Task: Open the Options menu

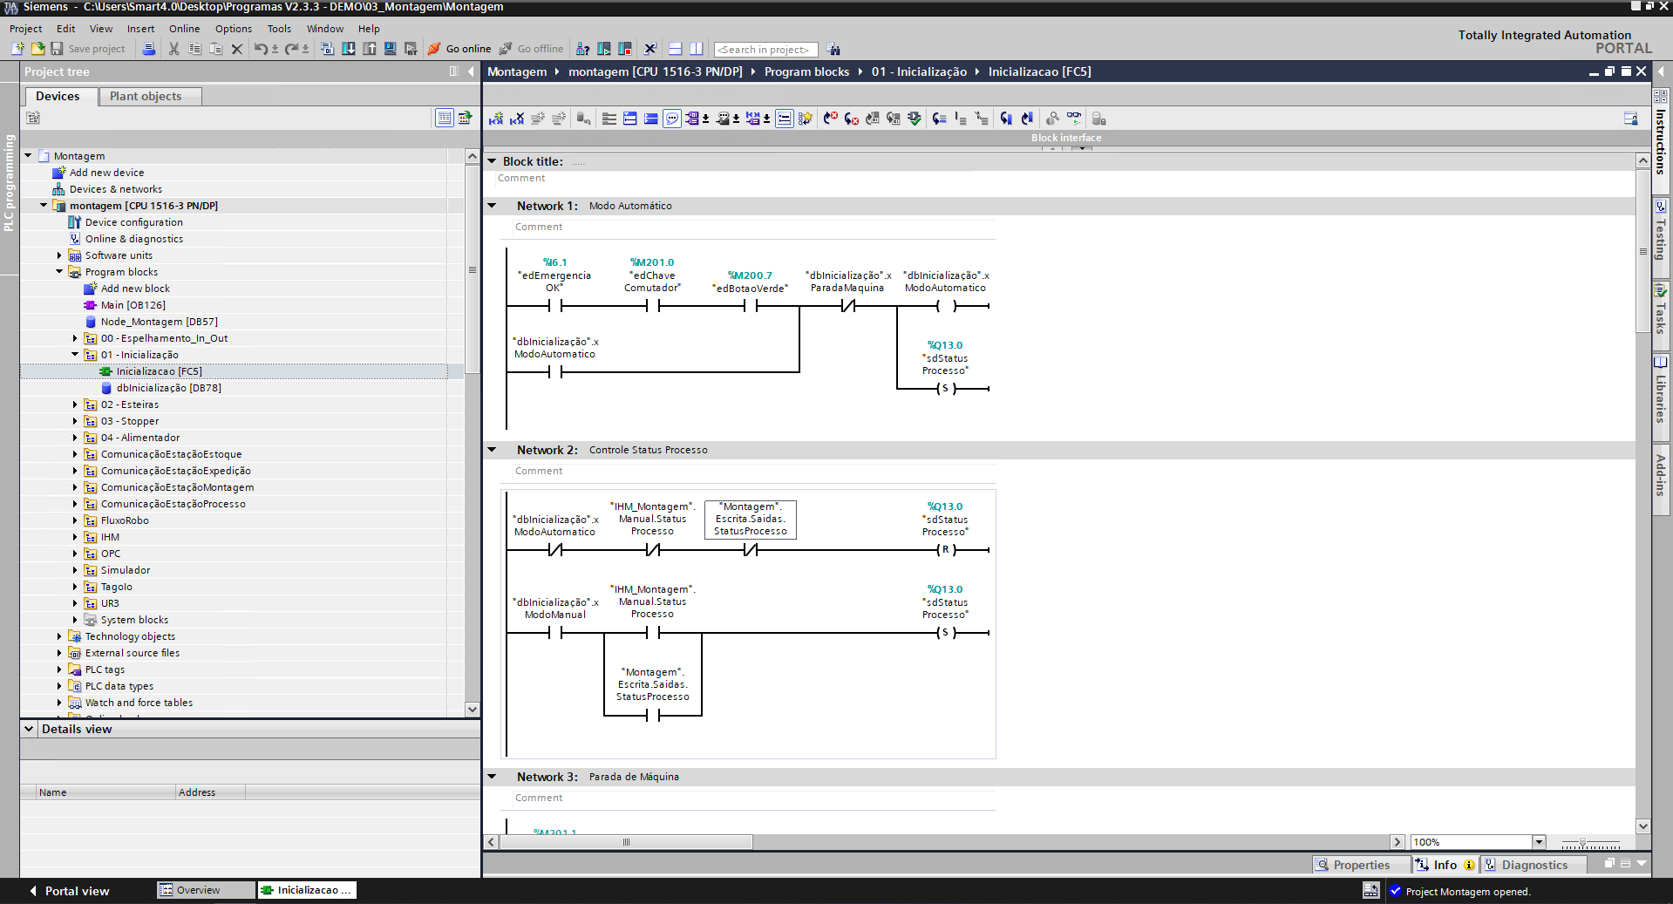Action: pyautogui.click(x=233, y=29)
